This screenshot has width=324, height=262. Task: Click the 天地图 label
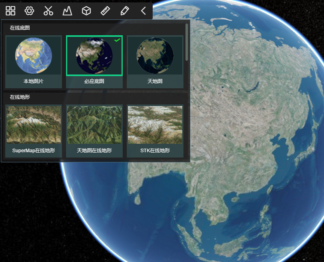coord(155,81)
